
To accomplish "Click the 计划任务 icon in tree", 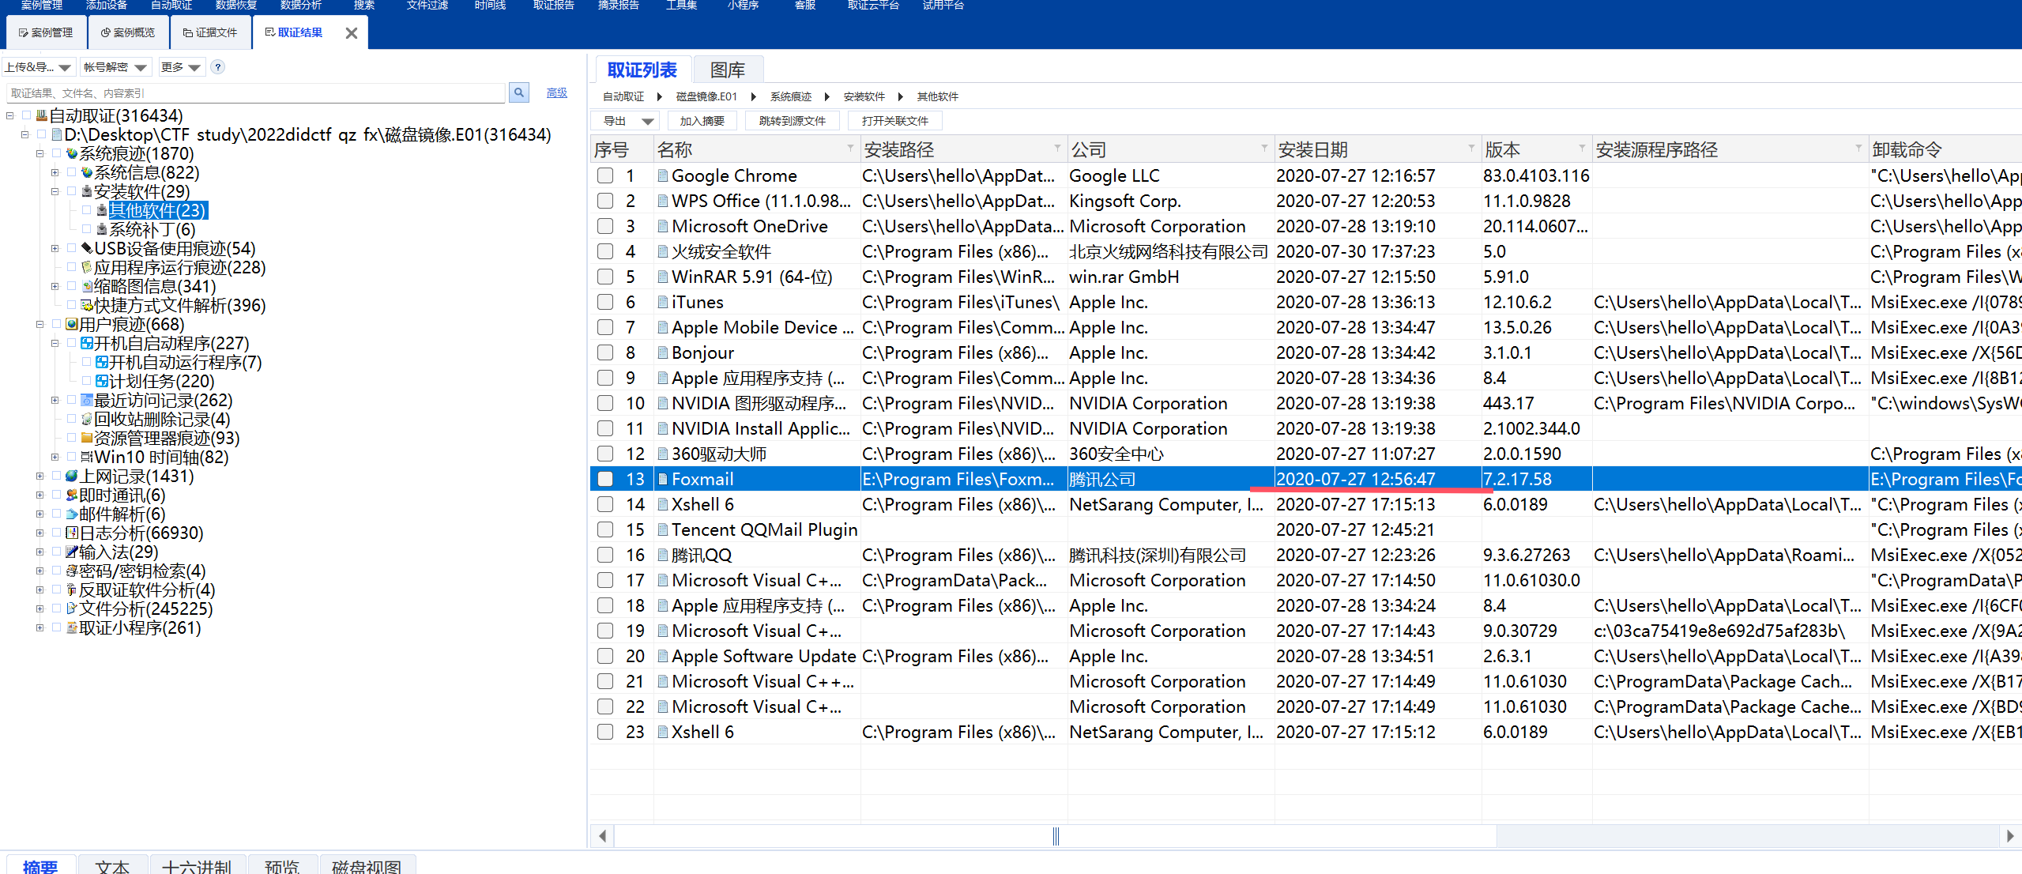I will (102, 381).
